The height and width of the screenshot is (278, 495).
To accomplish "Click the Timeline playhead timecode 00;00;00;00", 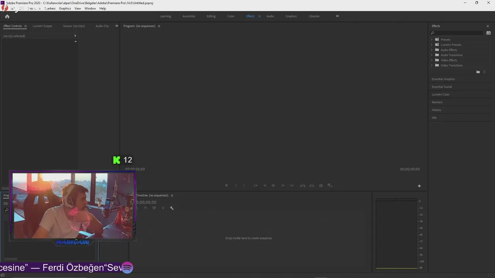I will [x=146, y=202].
